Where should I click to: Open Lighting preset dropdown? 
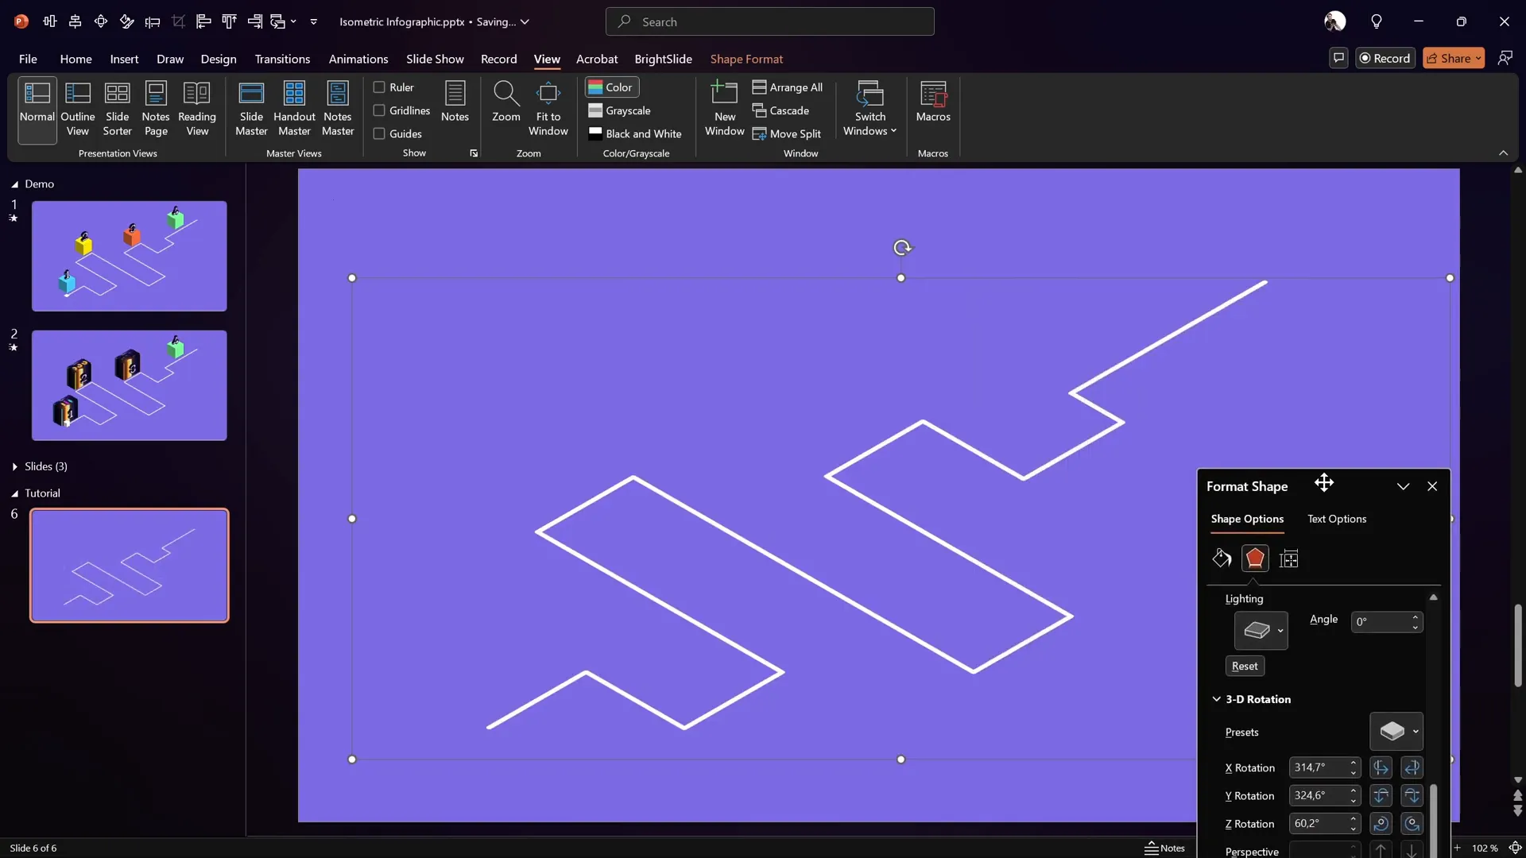point(1261,631)
